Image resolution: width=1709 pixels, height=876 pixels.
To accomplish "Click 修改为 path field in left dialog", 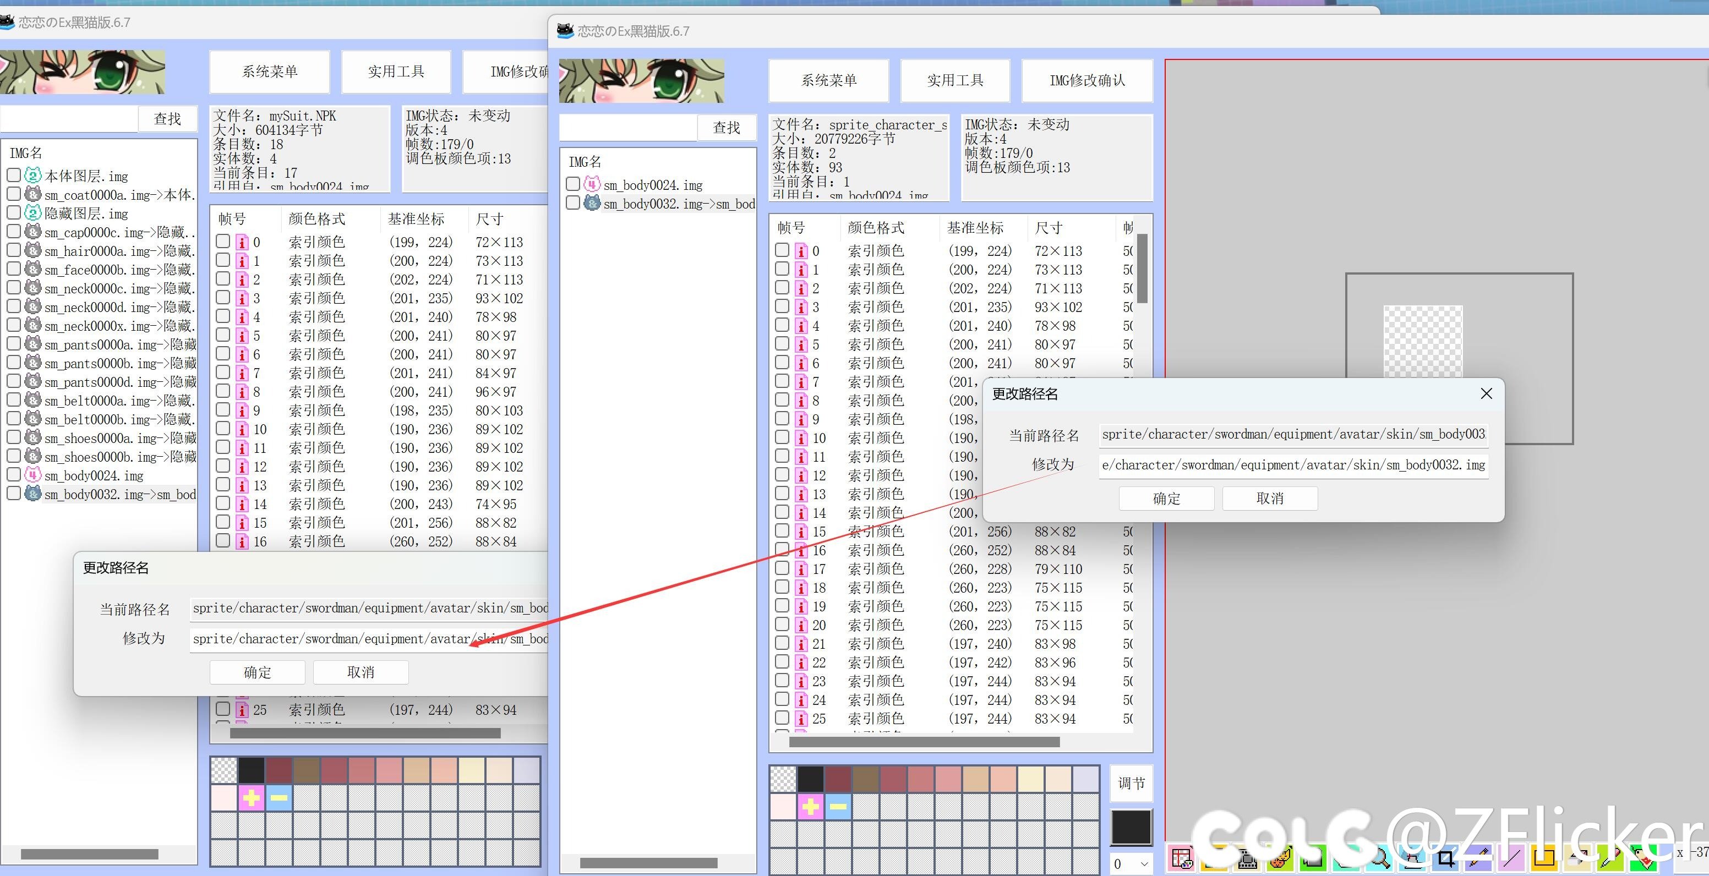I will tap(369, 639).
